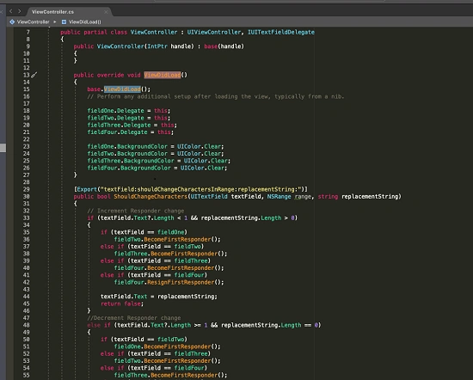Viewport: 473px width, 380px height.
Task: Click the grey handle on left sidebar
Action: pos(3,148)
